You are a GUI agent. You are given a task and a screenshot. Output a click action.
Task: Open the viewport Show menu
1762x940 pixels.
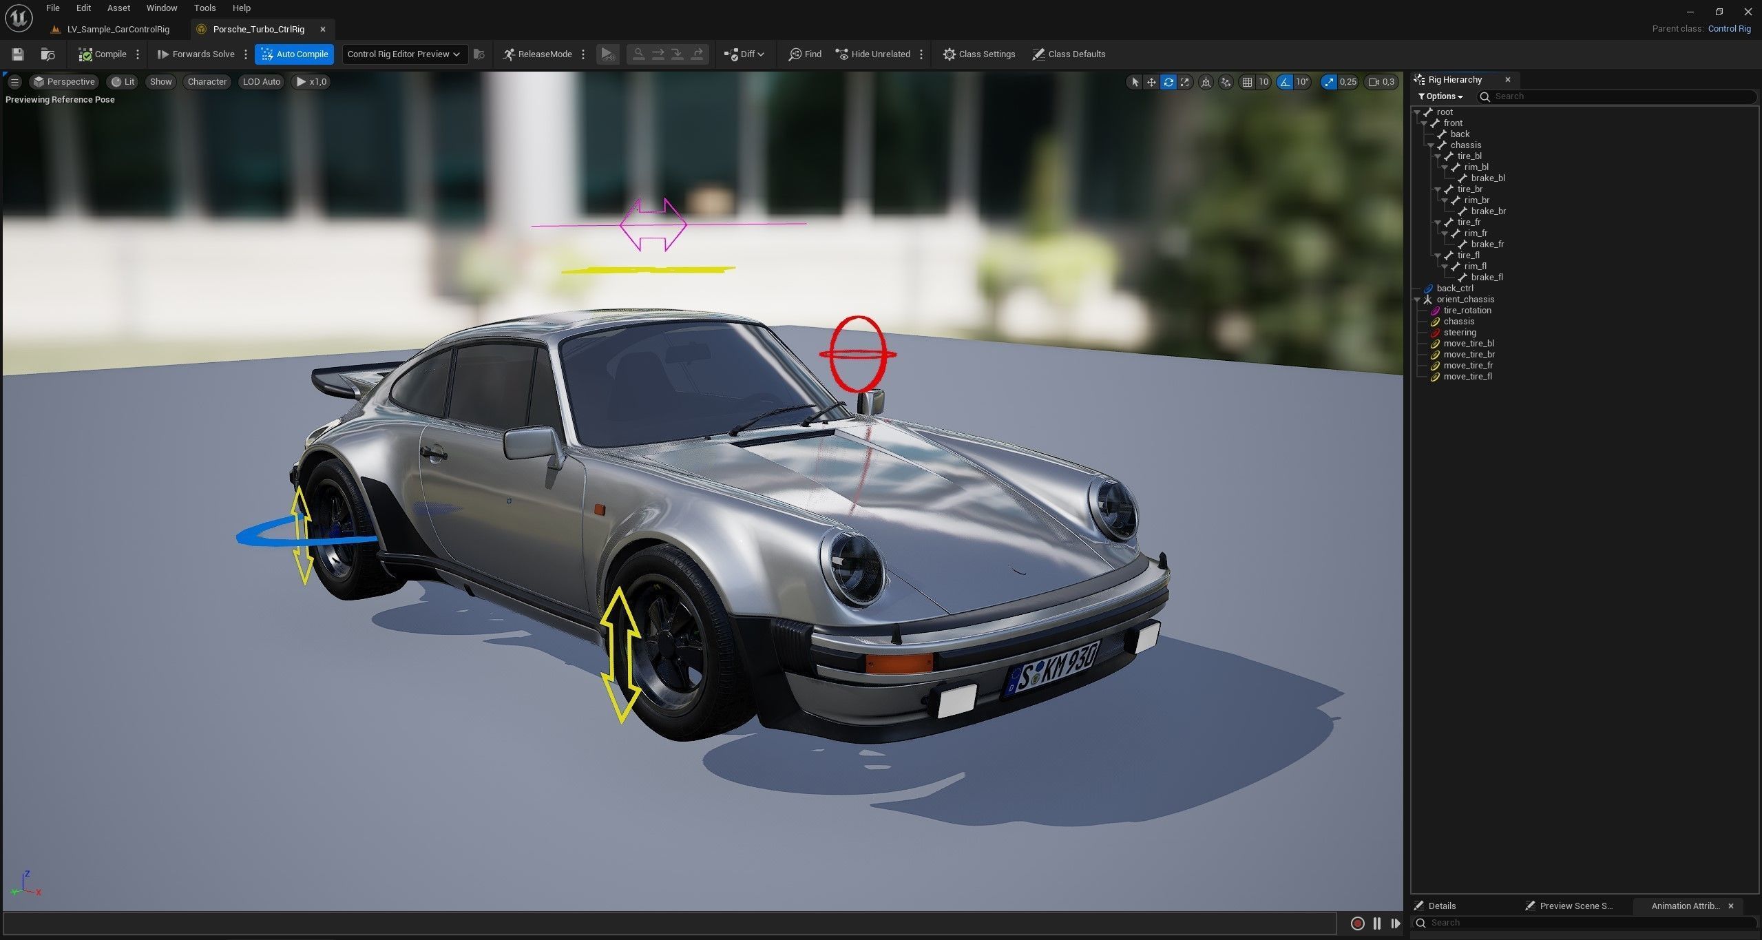(x=160, y=82)
